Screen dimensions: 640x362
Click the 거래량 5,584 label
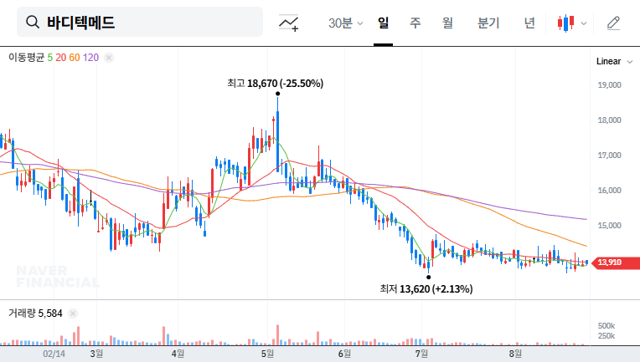click(35, 314)
